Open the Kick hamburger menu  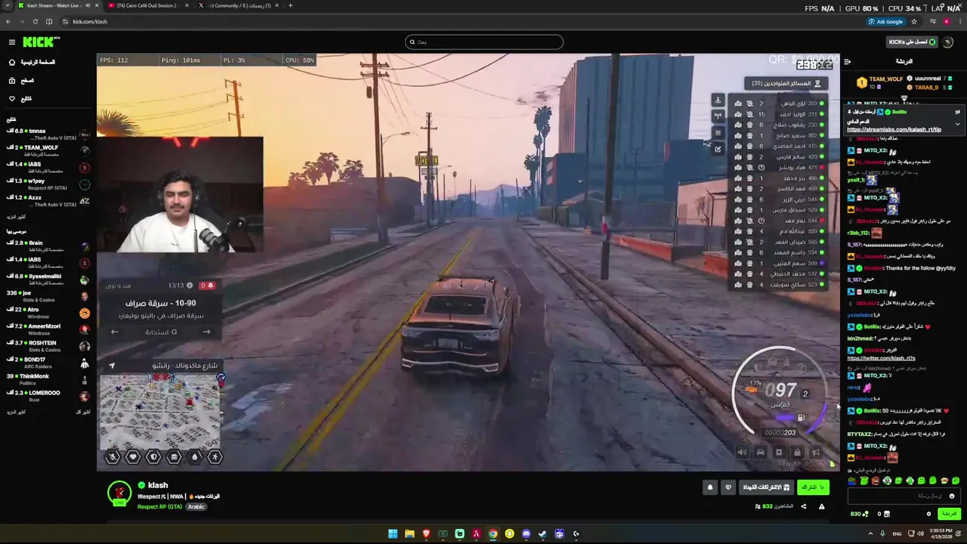click(x=12, y=42)
